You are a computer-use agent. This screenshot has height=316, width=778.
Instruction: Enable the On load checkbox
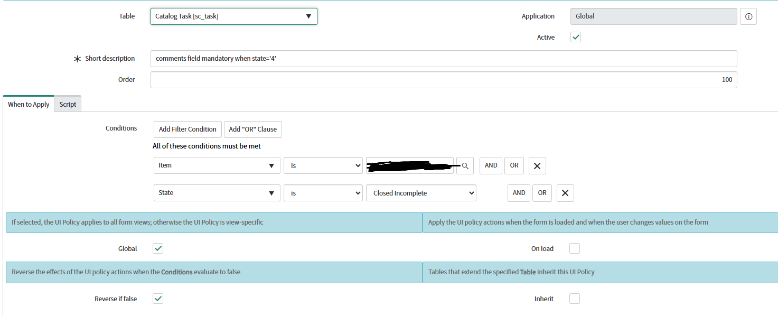575,248
